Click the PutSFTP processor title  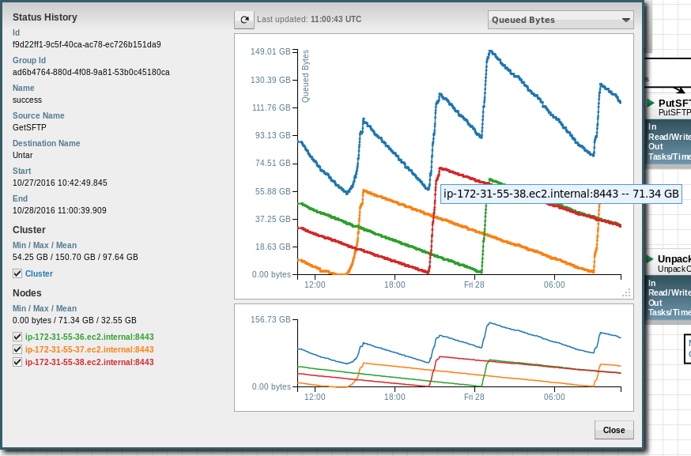point(674,103)
